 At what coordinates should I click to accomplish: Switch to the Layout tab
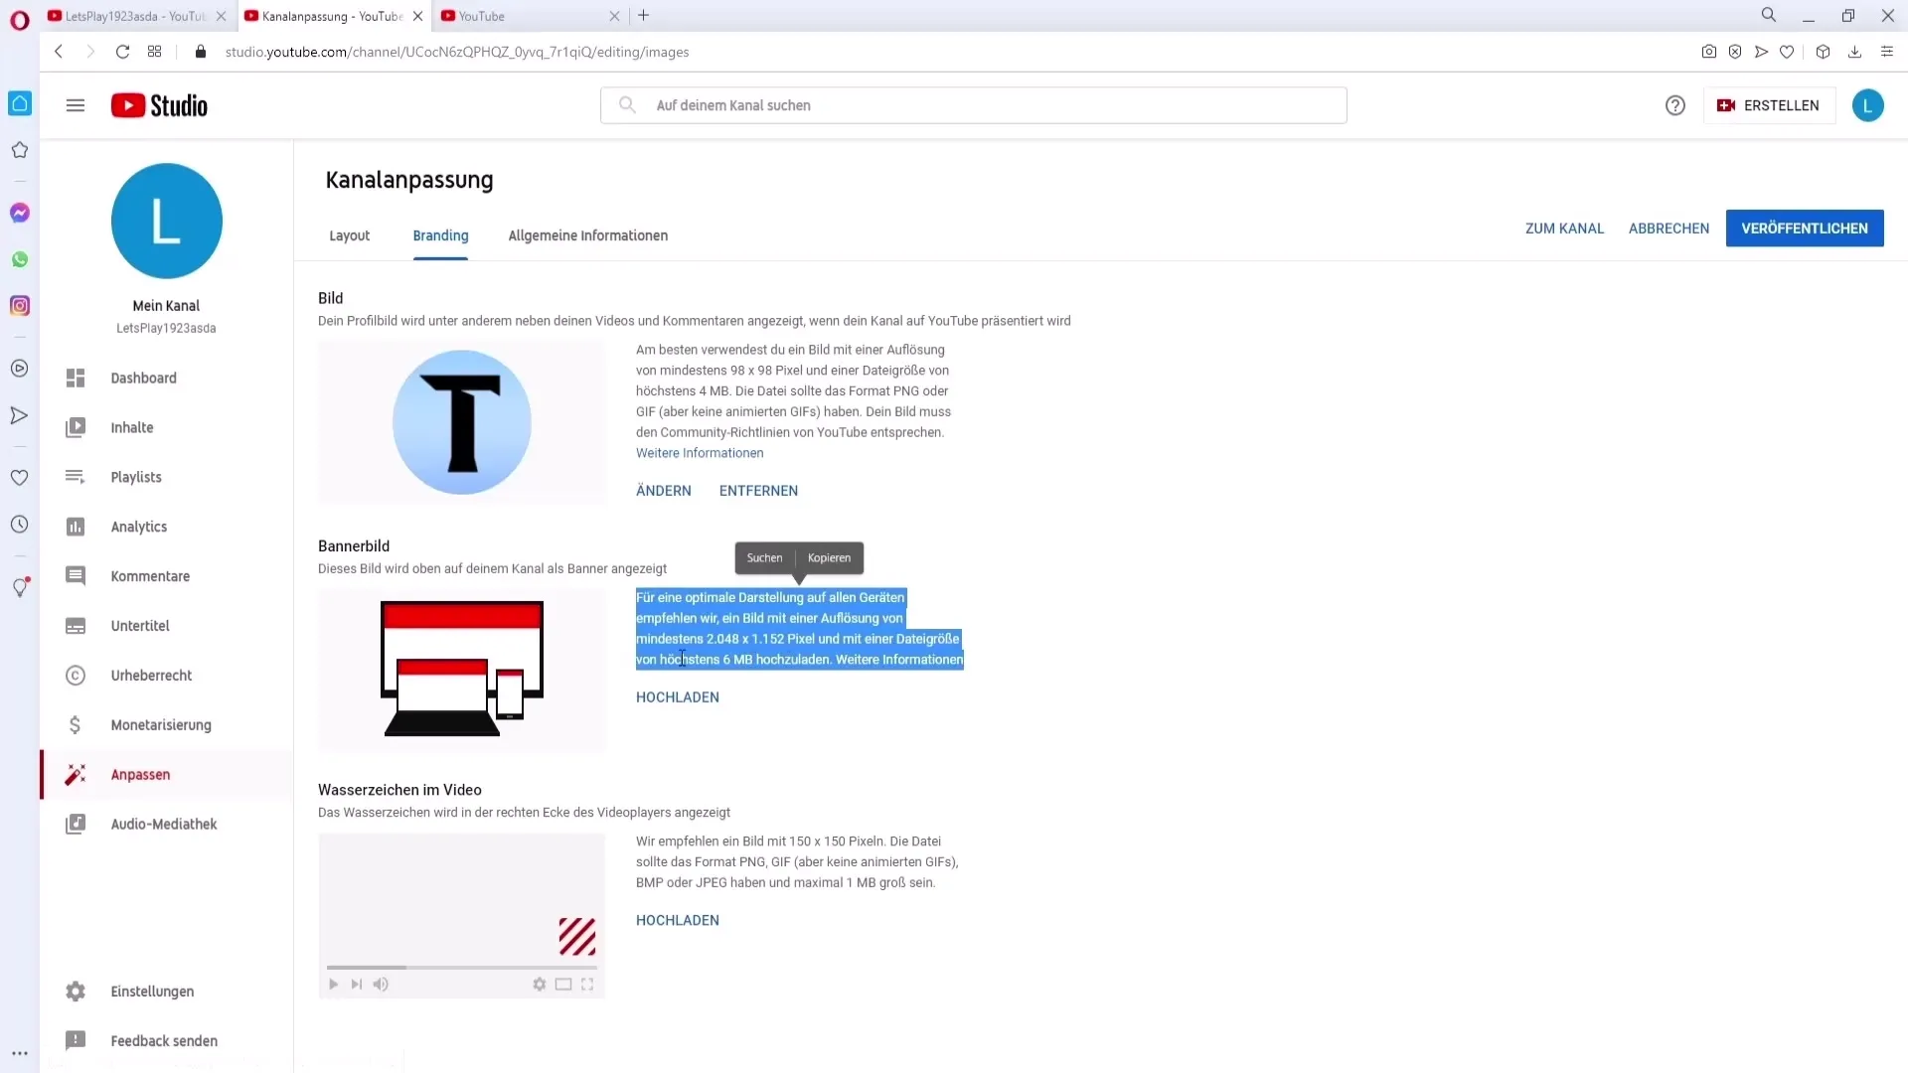click(349, 235)
